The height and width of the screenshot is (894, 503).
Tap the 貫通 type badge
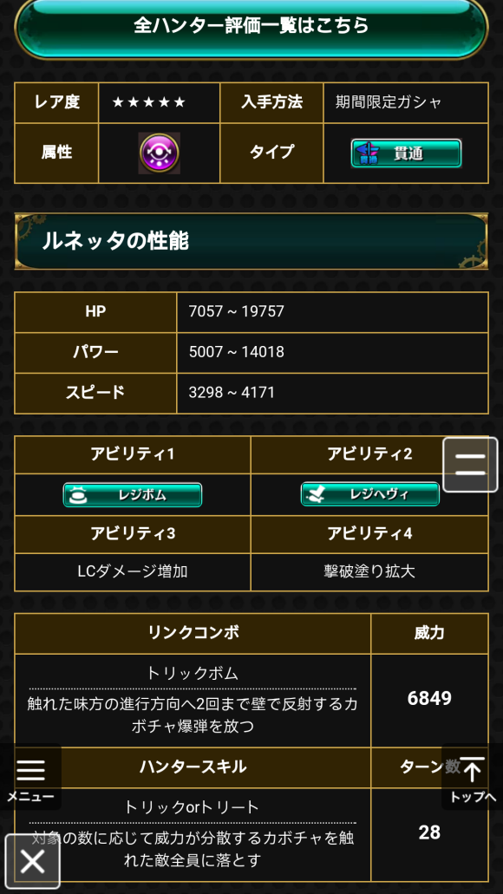click(406, 153)
